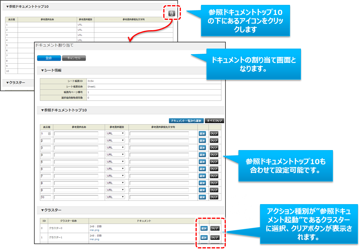Click the paperclip document assignment icon
This screenshot has width=360, height=251.
point(172,13)
